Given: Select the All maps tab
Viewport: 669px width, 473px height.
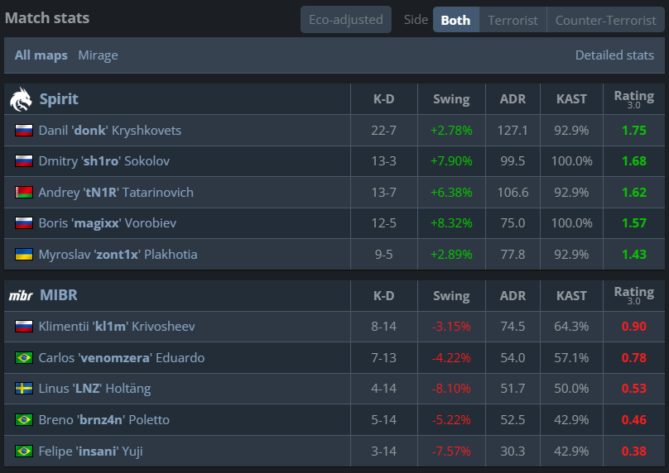Looking at the screenshot, I should (41, 55).
